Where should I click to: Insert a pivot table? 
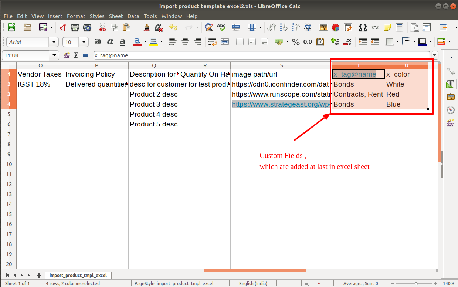pyautogui.click(x=348, y=27)
